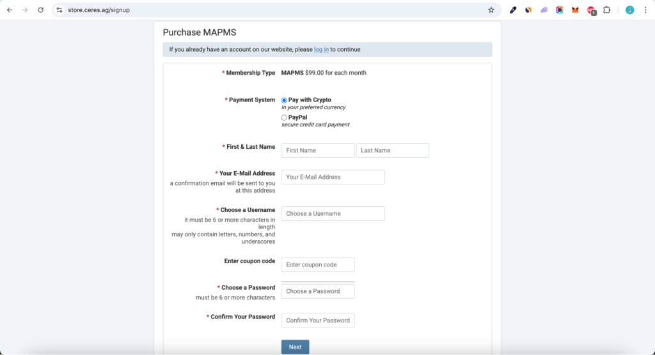Focus the First Name field
This screenshot has height=355, width=655.
click(x=318, y=150)
